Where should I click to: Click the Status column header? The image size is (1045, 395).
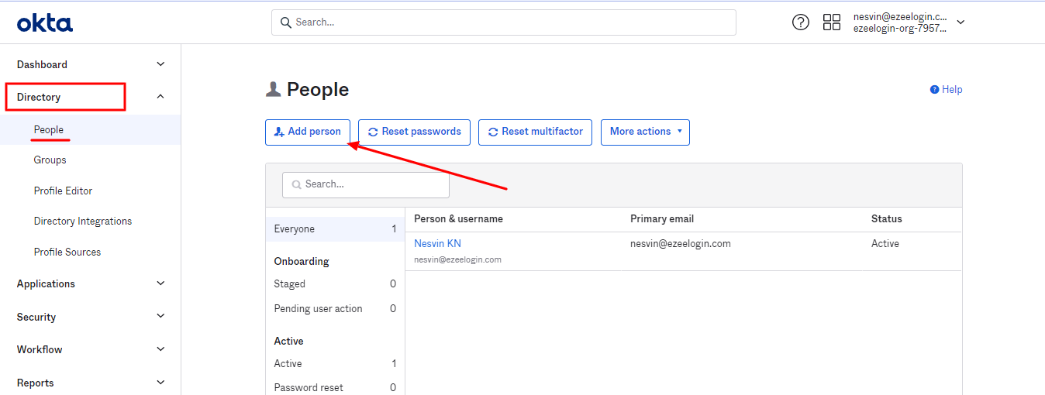pyautogui.click(x=887, y=219)
